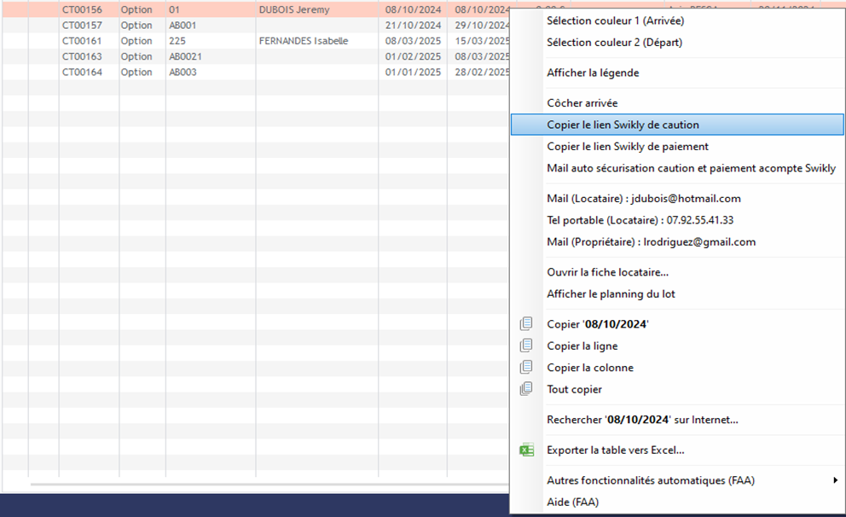The height and width of the screenshot is (517, 846).
Task: Click lot cell AB001
Action: [183, 26]
